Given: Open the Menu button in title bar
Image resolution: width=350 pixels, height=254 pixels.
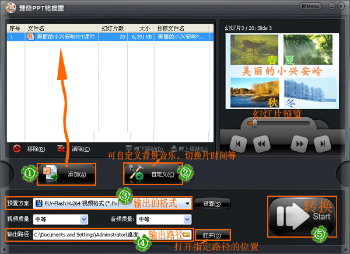Looking at the screenshot, I should point(310,6).
